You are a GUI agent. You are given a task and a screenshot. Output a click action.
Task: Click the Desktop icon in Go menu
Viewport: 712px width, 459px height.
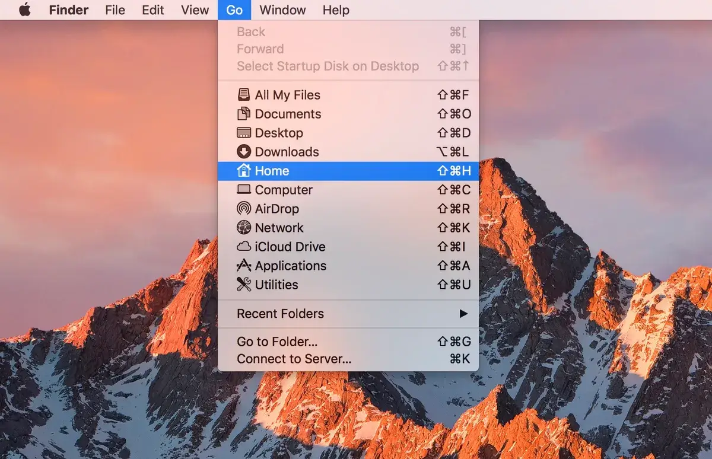[x=244, y=133]
